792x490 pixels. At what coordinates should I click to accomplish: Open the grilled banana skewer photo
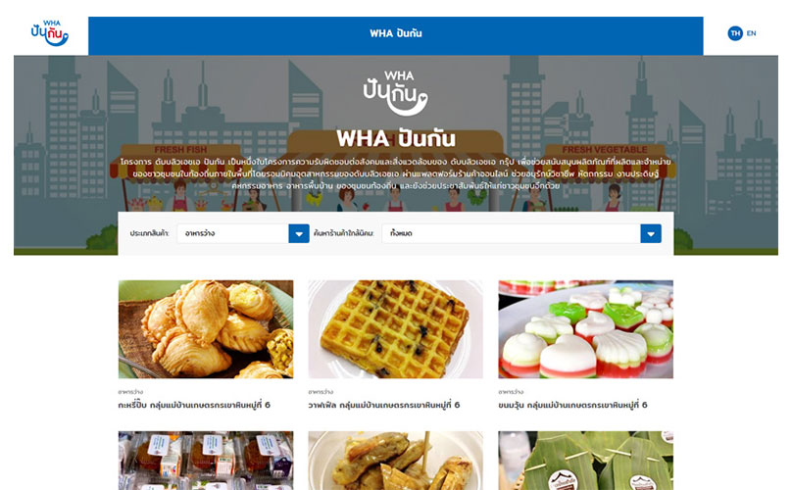395,461
